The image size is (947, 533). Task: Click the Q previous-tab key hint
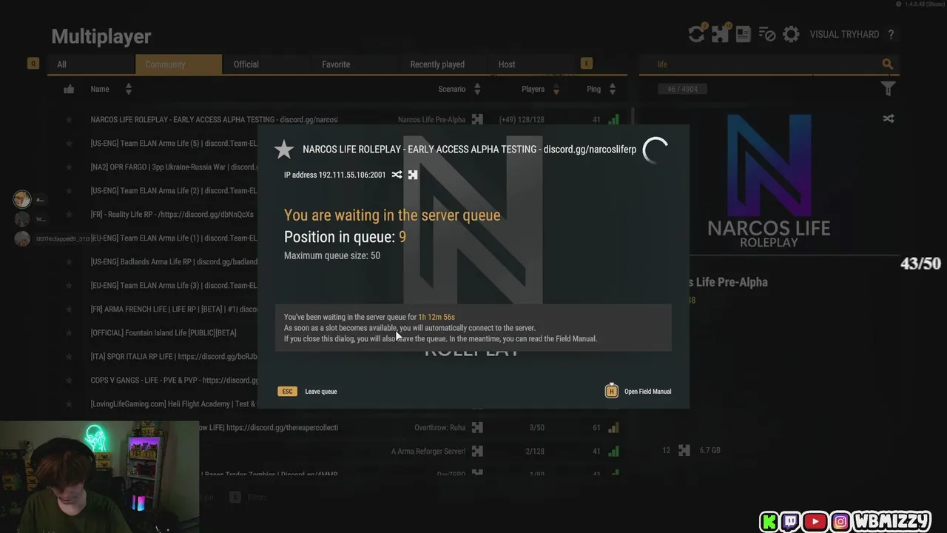[33, 64]
